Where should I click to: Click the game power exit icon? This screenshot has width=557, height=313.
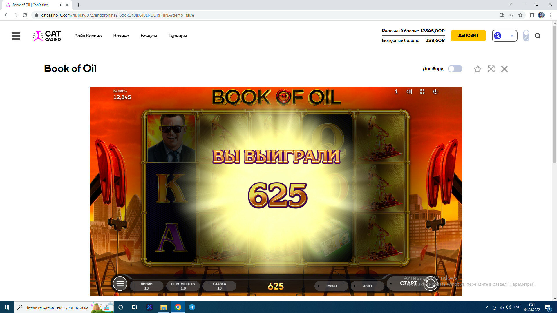click(x=435, y=92)
